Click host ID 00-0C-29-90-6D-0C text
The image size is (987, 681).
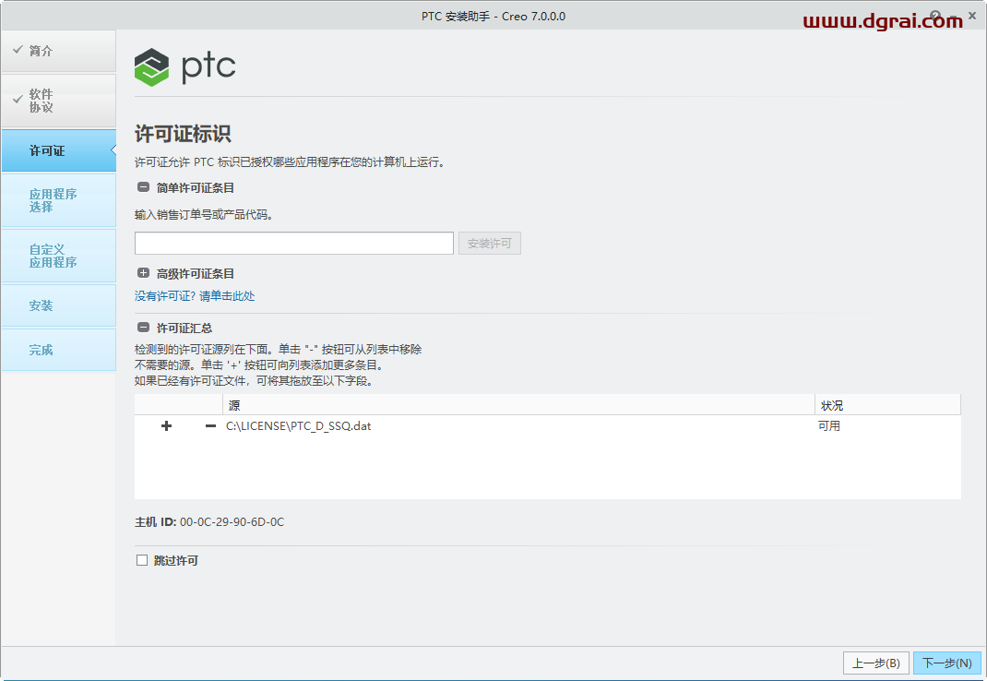pos(232,522)
